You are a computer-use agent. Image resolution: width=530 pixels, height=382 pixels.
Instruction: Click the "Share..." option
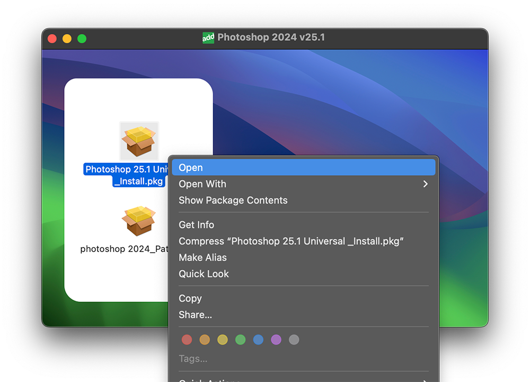click(195, 314)
